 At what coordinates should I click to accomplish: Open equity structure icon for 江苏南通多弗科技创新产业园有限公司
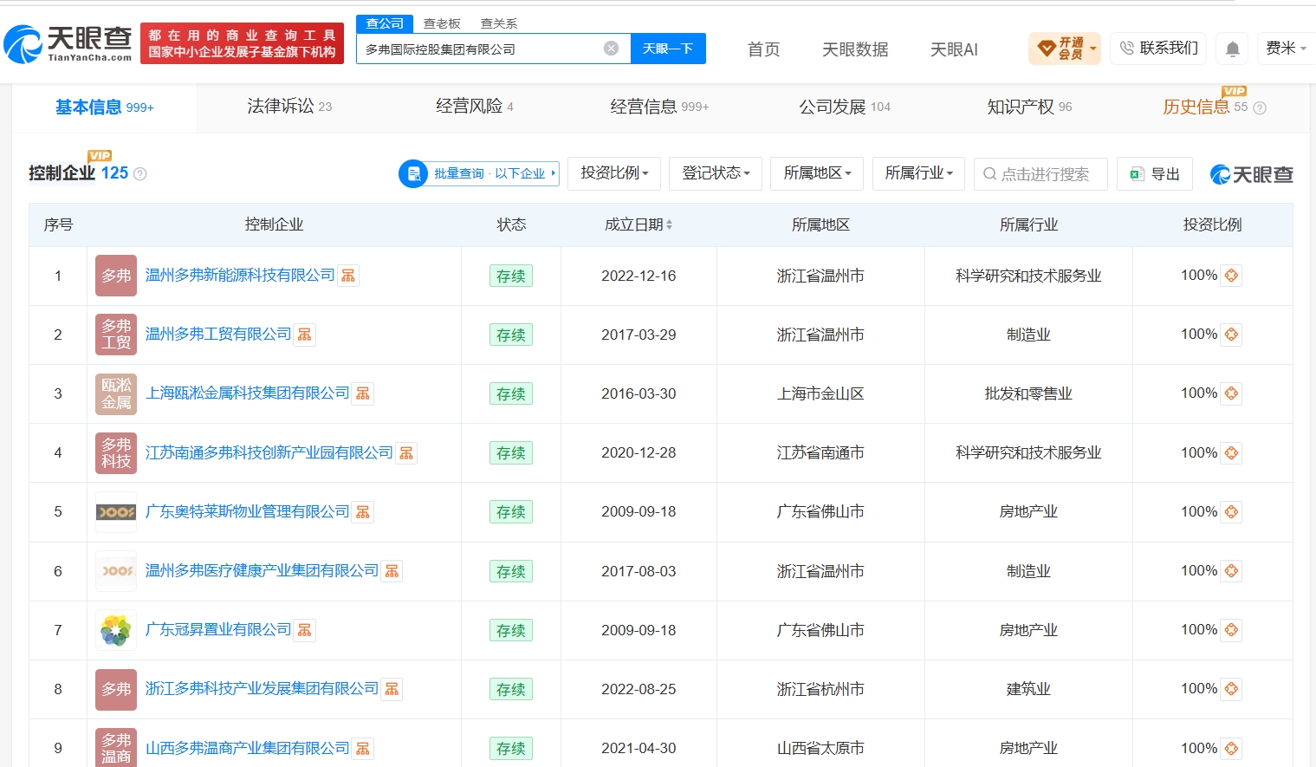(406, 452)
